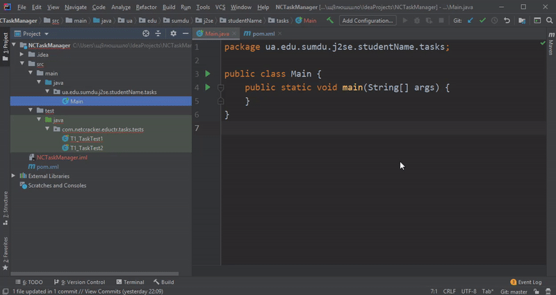Collapse the main folder
Image resolution: width=556 pixels, height=295 pixels.
tap(31, 73)
